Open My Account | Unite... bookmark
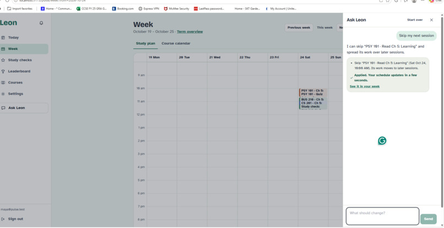Image resolution: width=444 pixels, height=228 pixels. pyautogui.click(x=281, y=9)
